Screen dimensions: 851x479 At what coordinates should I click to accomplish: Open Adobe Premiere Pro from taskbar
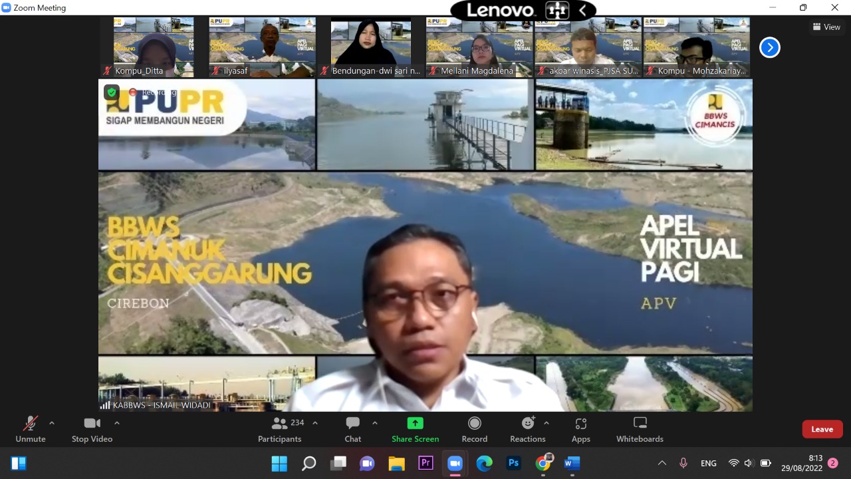click(x=425, y=463)
